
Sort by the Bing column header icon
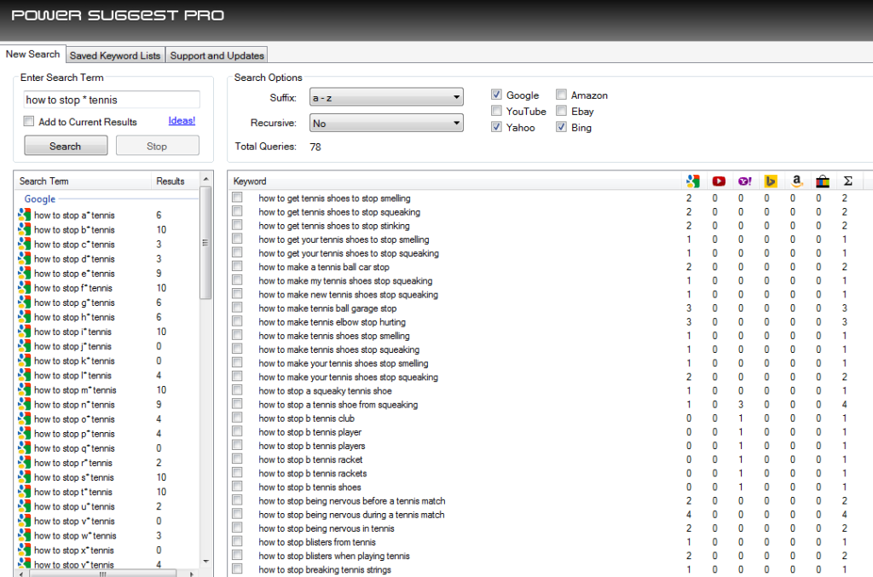(x=771, y=181)
